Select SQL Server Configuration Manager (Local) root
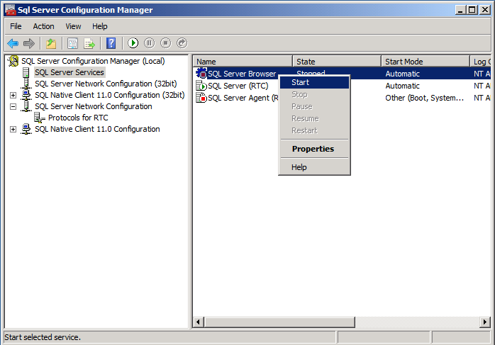 (x=93, y=61)
